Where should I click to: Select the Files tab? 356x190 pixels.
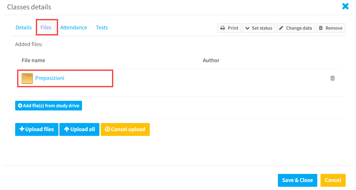[46, 27]
